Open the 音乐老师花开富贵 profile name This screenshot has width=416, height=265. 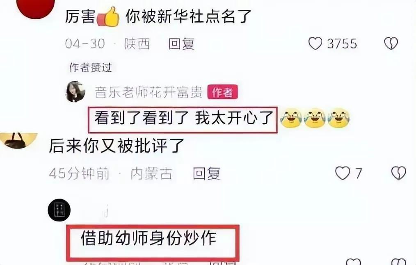tap(149, 92)
